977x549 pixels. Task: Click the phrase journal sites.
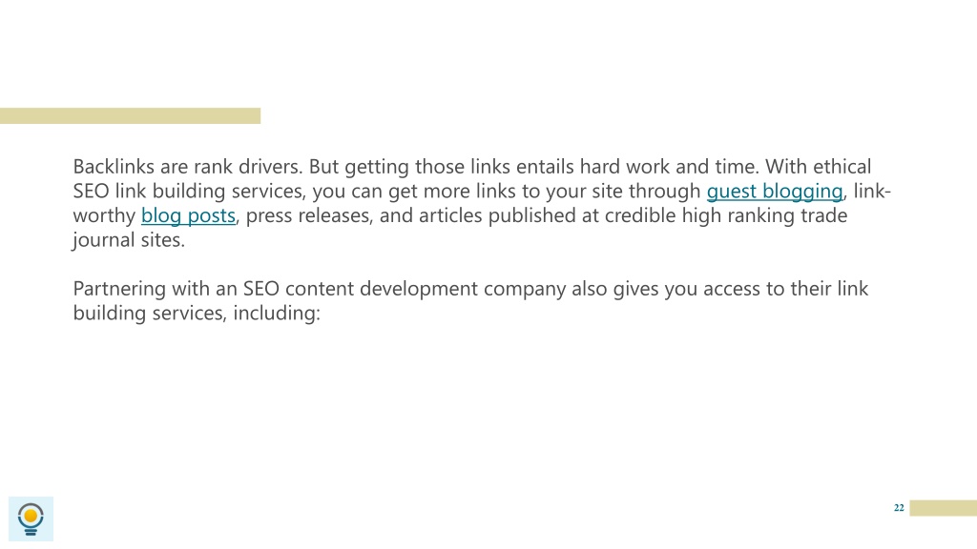click(x=129, y=239)
